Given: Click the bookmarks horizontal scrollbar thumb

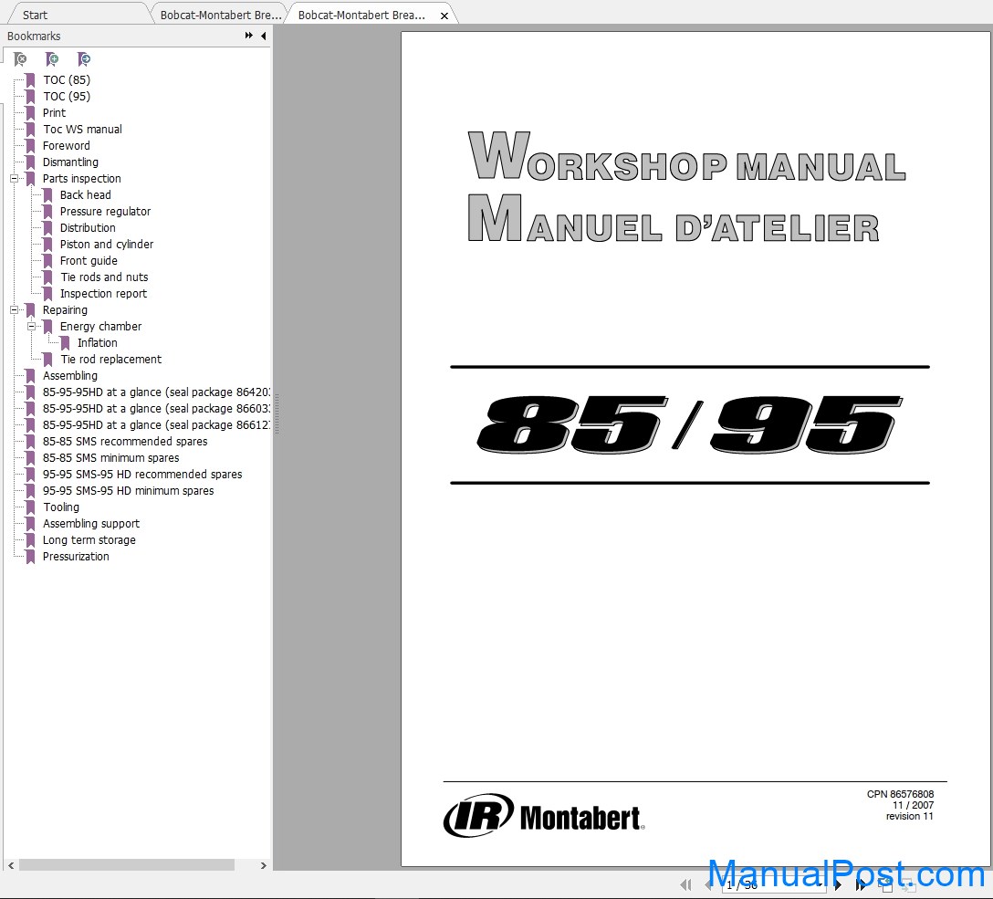Looking at the screenshot, I should tap(127, 865).
